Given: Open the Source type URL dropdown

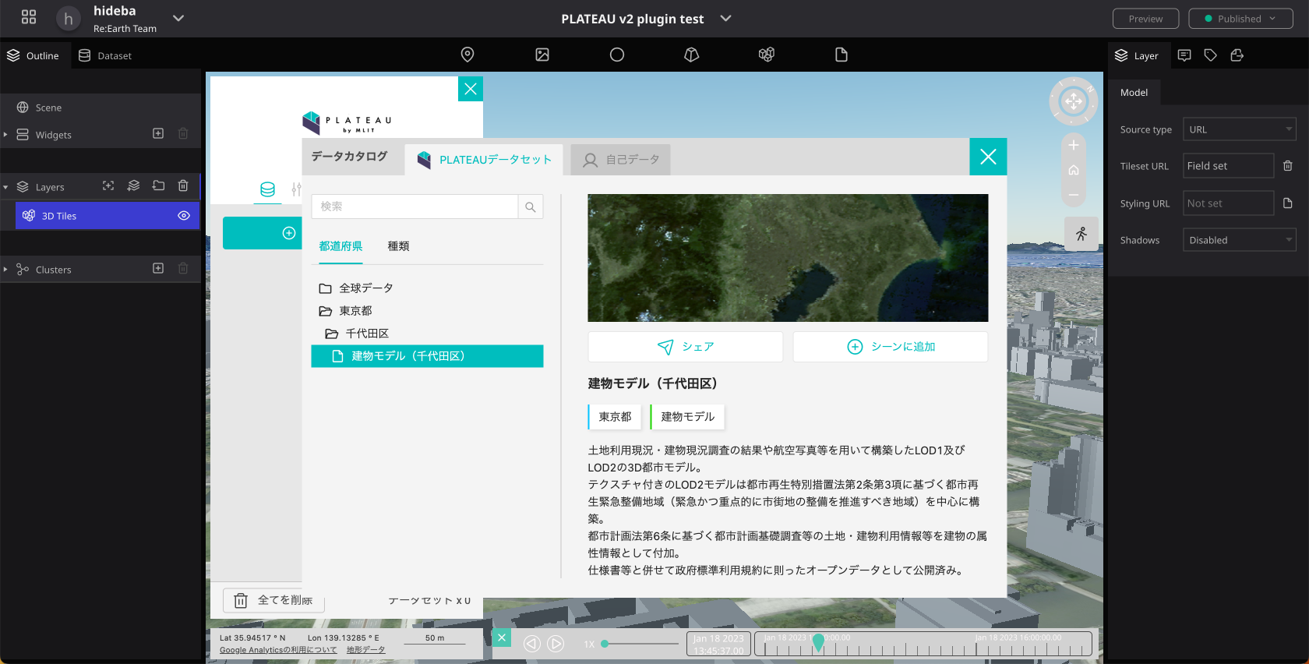Looking at the screenshot, I should pos(1239,129).
